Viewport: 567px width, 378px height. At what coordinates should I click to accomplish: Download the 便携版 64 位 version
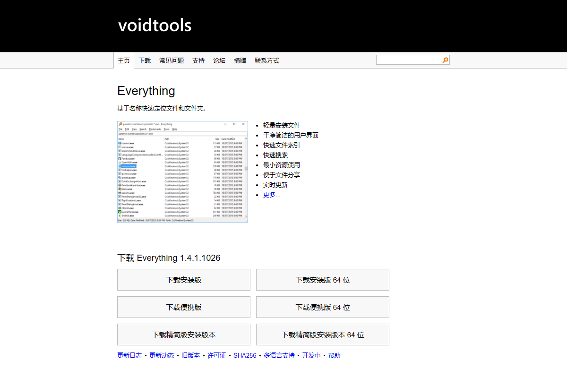(x=322, y=307)
